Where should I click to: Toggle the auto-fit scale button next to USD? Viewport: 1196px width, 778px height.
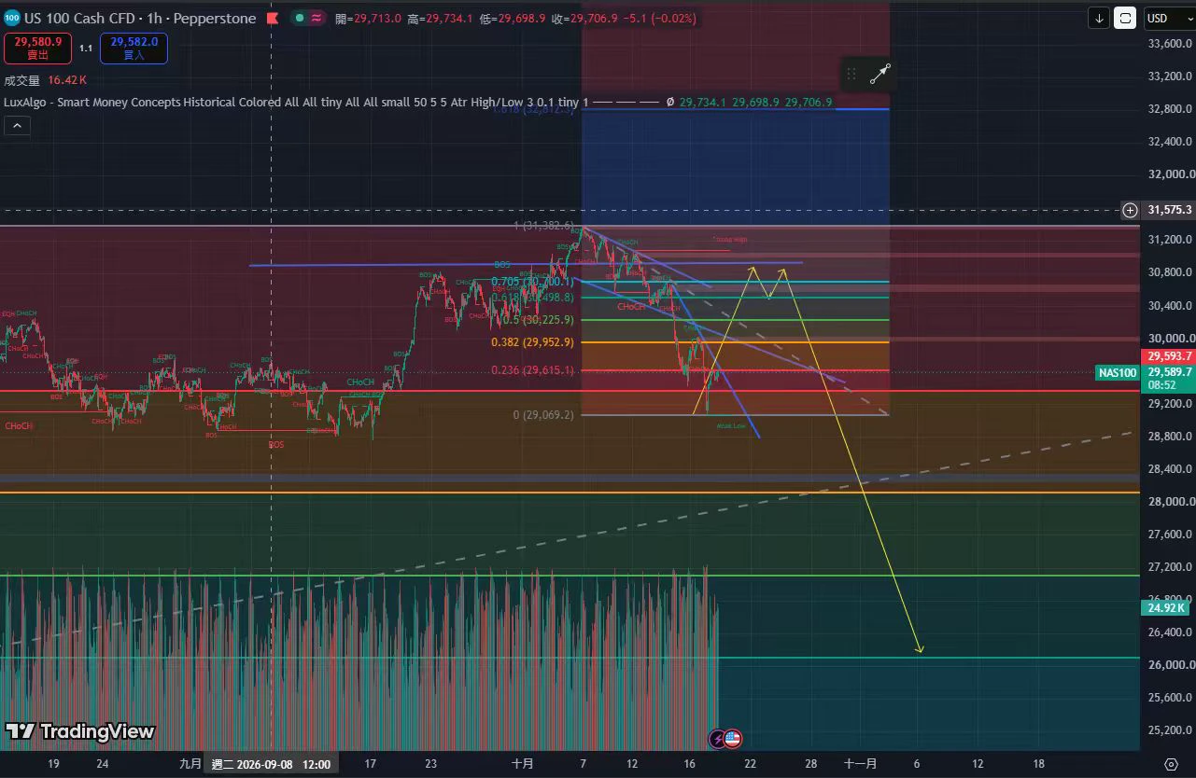[1125, 18]
